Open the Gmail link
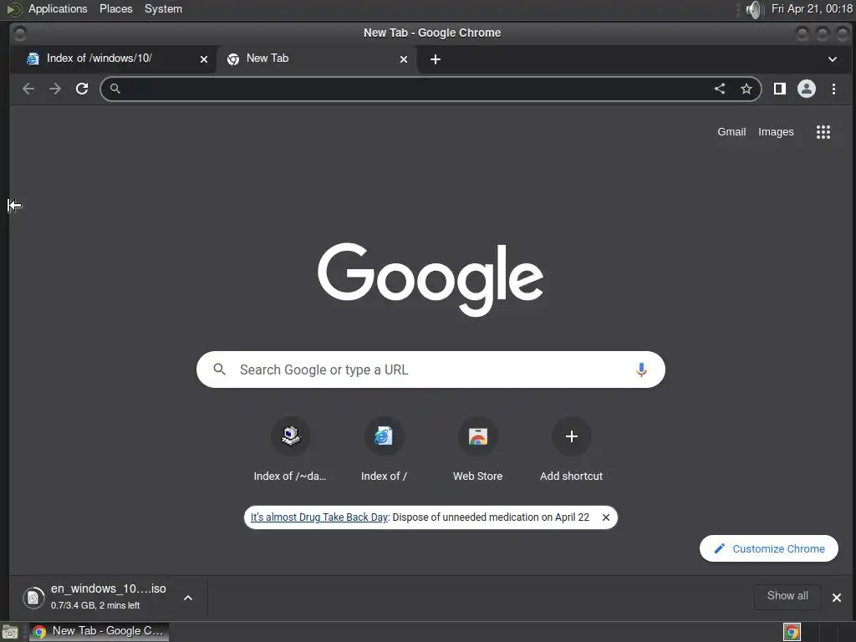 pyautogui.click(x=731, y=132)
